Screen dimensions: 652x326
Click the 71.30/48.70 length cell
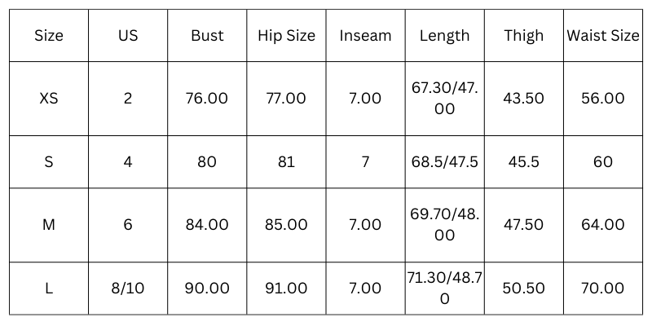tap(444, 289)
